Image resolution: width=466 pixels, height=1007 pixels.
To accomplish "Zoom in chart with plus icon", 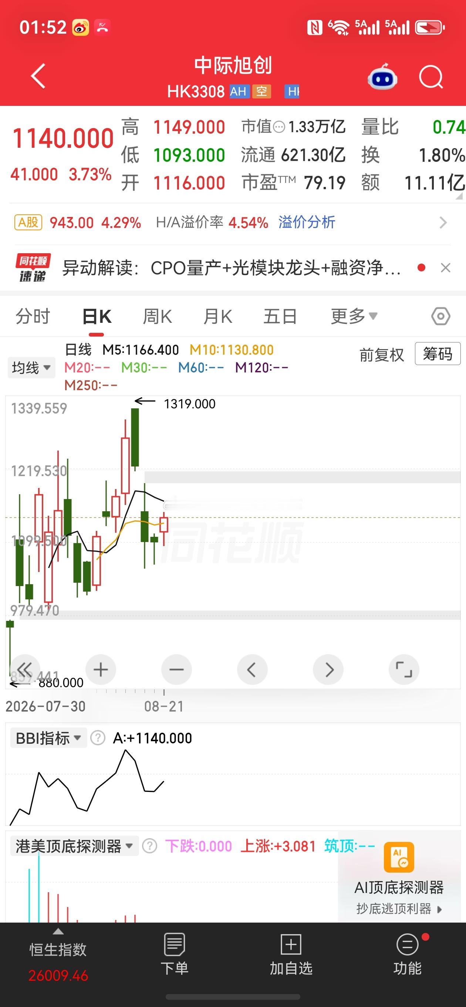I will [x=101, y=670].
